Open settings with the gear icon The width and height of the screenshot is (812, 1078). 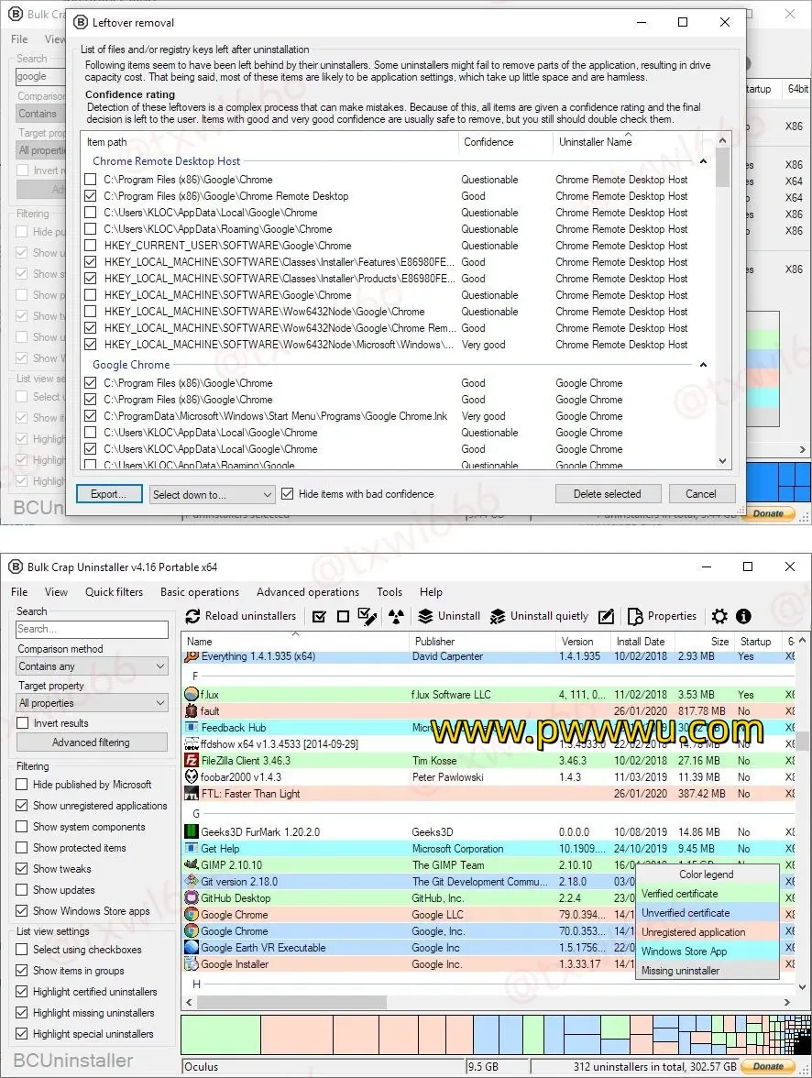(x=720, y=616)
